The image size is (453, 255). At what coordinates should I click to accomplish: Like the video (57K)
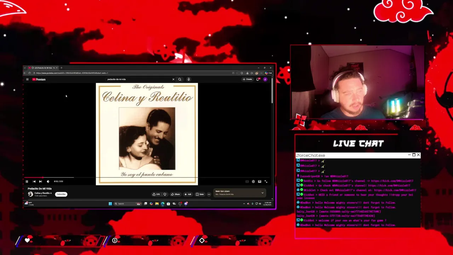[156, 194]
